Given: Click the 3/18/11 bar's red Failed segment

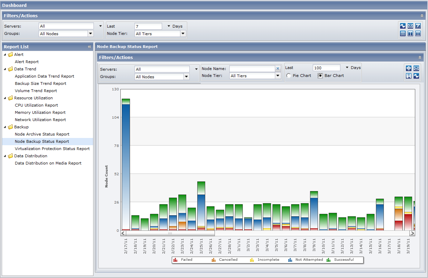Looking at the screenshot, I should [399, 226].
